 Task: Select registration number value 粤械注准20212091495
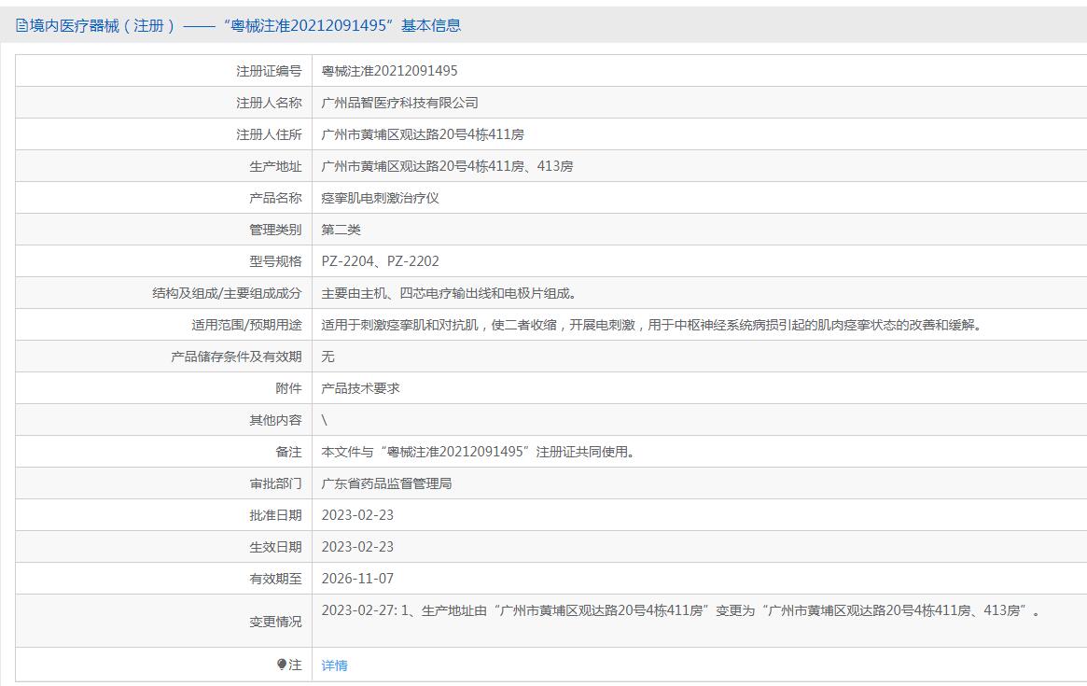[389, 71]
